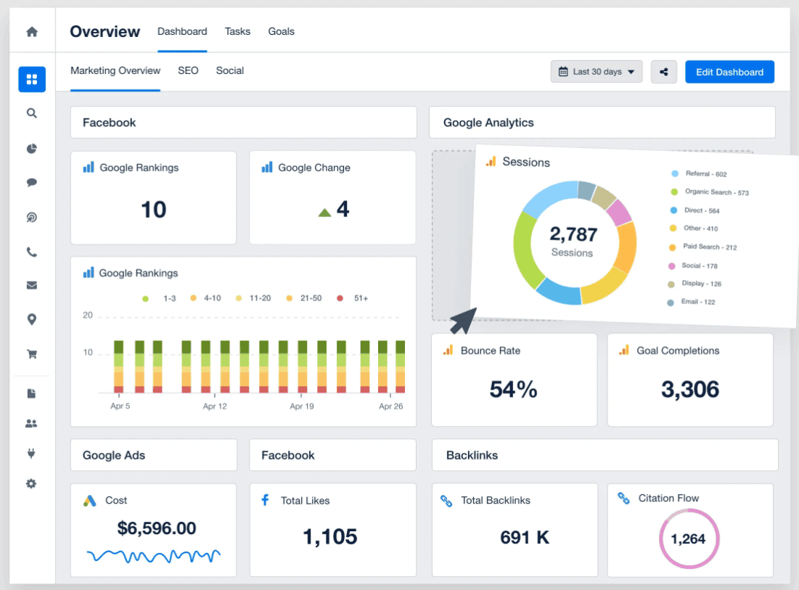Select the location pin icon in sidebar
799x590 pixels.
(x=32, y=319)
